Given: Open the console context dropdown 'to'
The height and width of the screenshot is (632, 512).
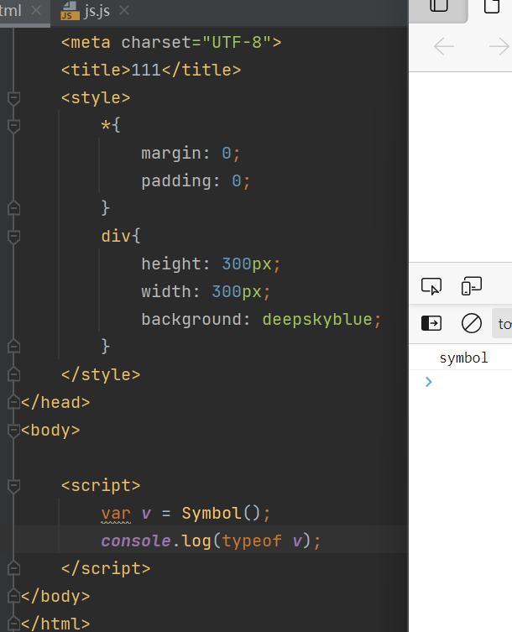Looking at the screenshot, I should click(x=502, y=324).
